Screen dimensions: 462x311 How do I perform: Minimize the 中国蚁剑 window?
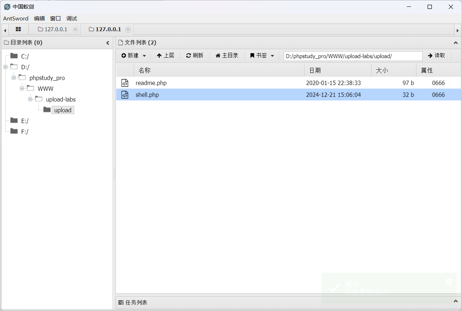click(x=409, y=7)
